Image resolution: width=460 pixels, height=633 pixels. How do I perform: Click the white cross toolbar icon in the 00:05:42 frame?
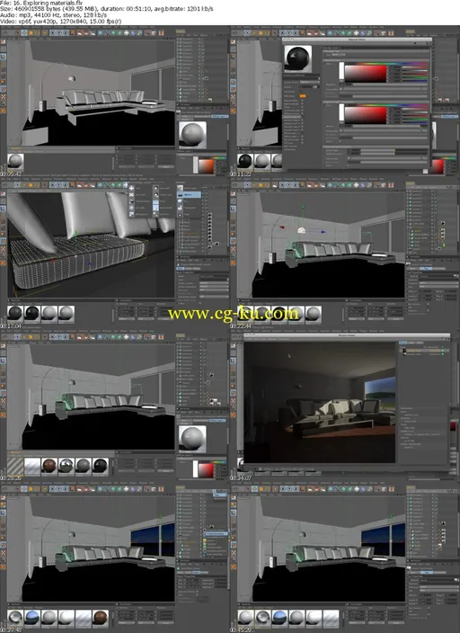click(x=127, y=32)
